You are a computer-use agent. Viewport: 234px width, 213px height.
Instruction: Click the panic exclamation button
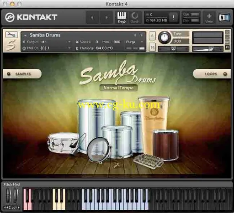click(x=174, y=17)
